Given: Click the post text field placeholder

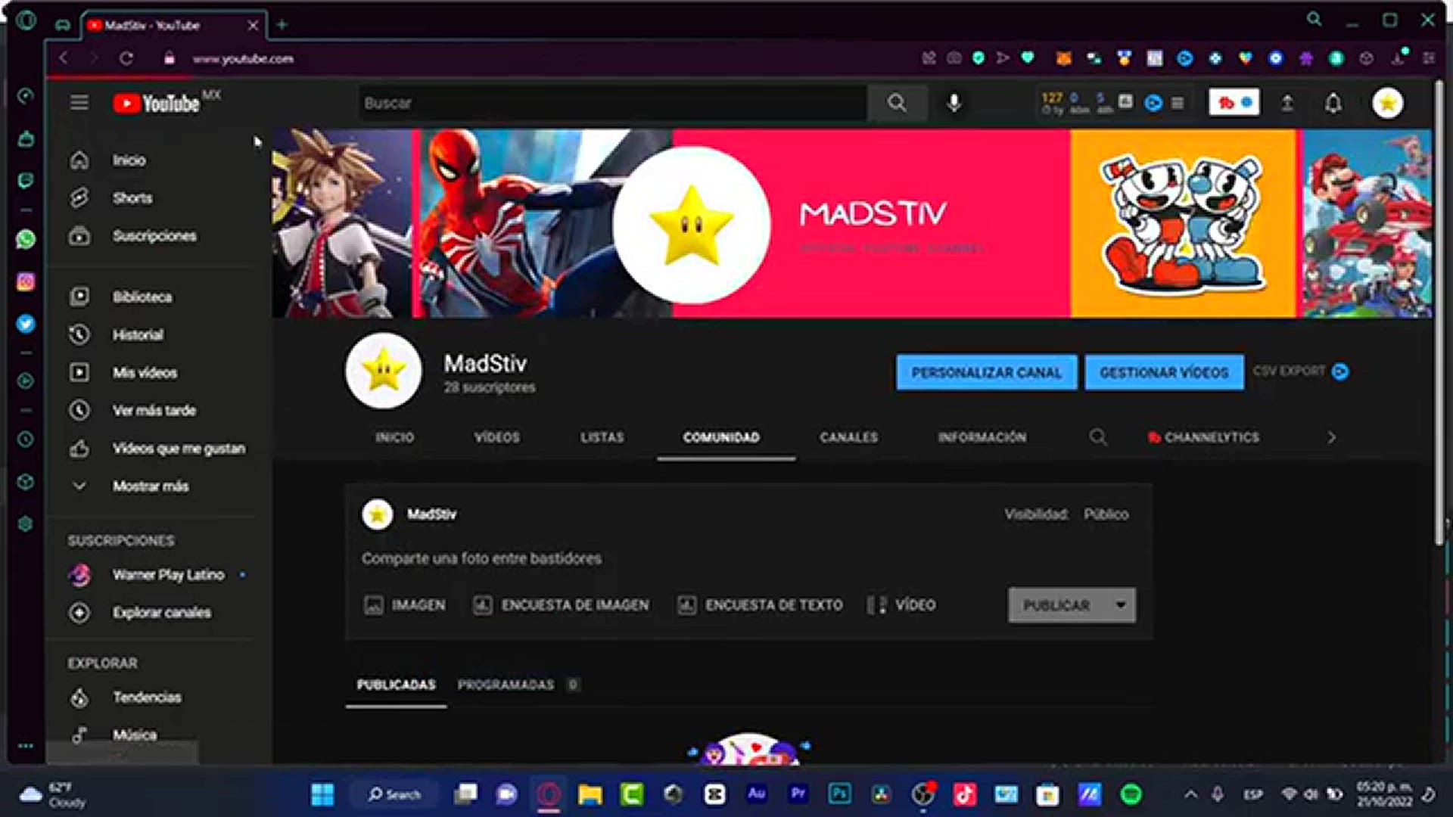Looking at the screenshot, I should click(x=482, y=558).
